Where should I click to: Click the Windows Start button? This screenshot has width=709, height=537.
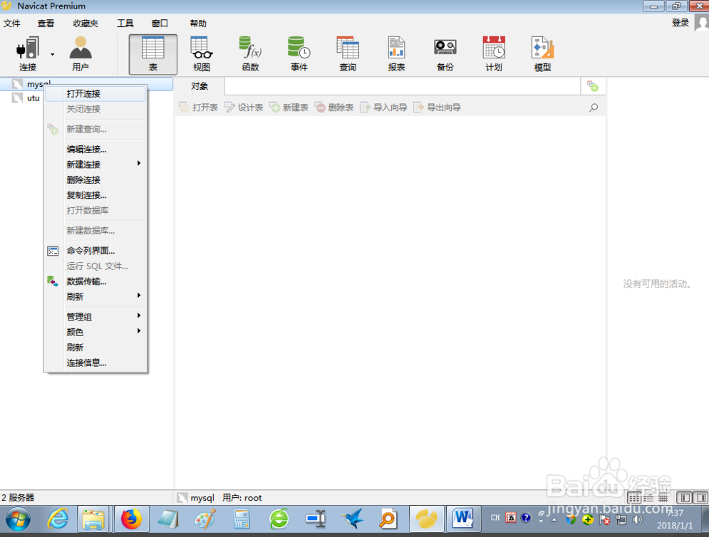point(18,518)
